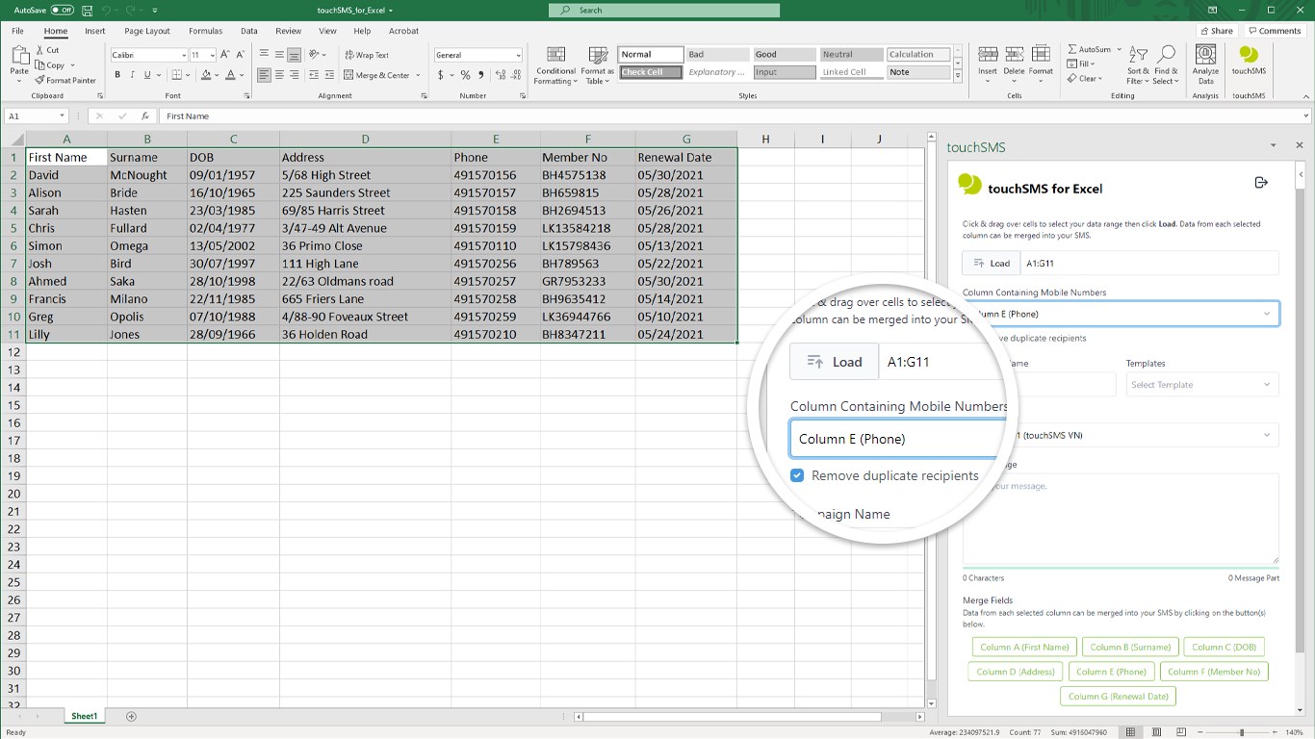Insert Column A (First Name) merge field

(1023, 648)
